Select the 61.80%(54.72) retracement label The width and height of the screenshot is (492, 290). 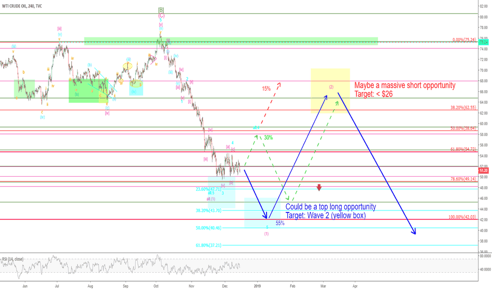tap(463, 149)
